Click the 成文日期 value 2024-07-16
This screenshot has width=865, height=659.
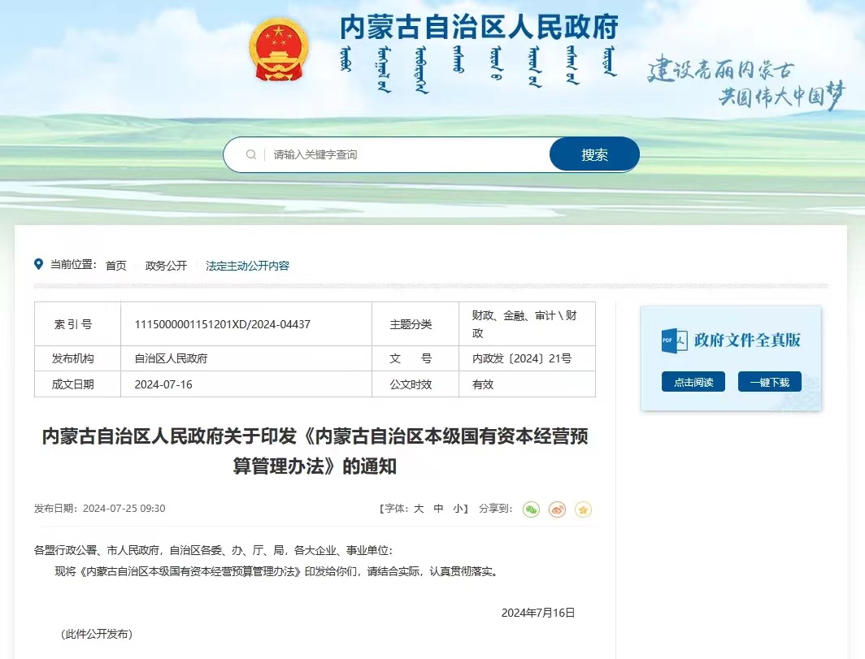163,384
